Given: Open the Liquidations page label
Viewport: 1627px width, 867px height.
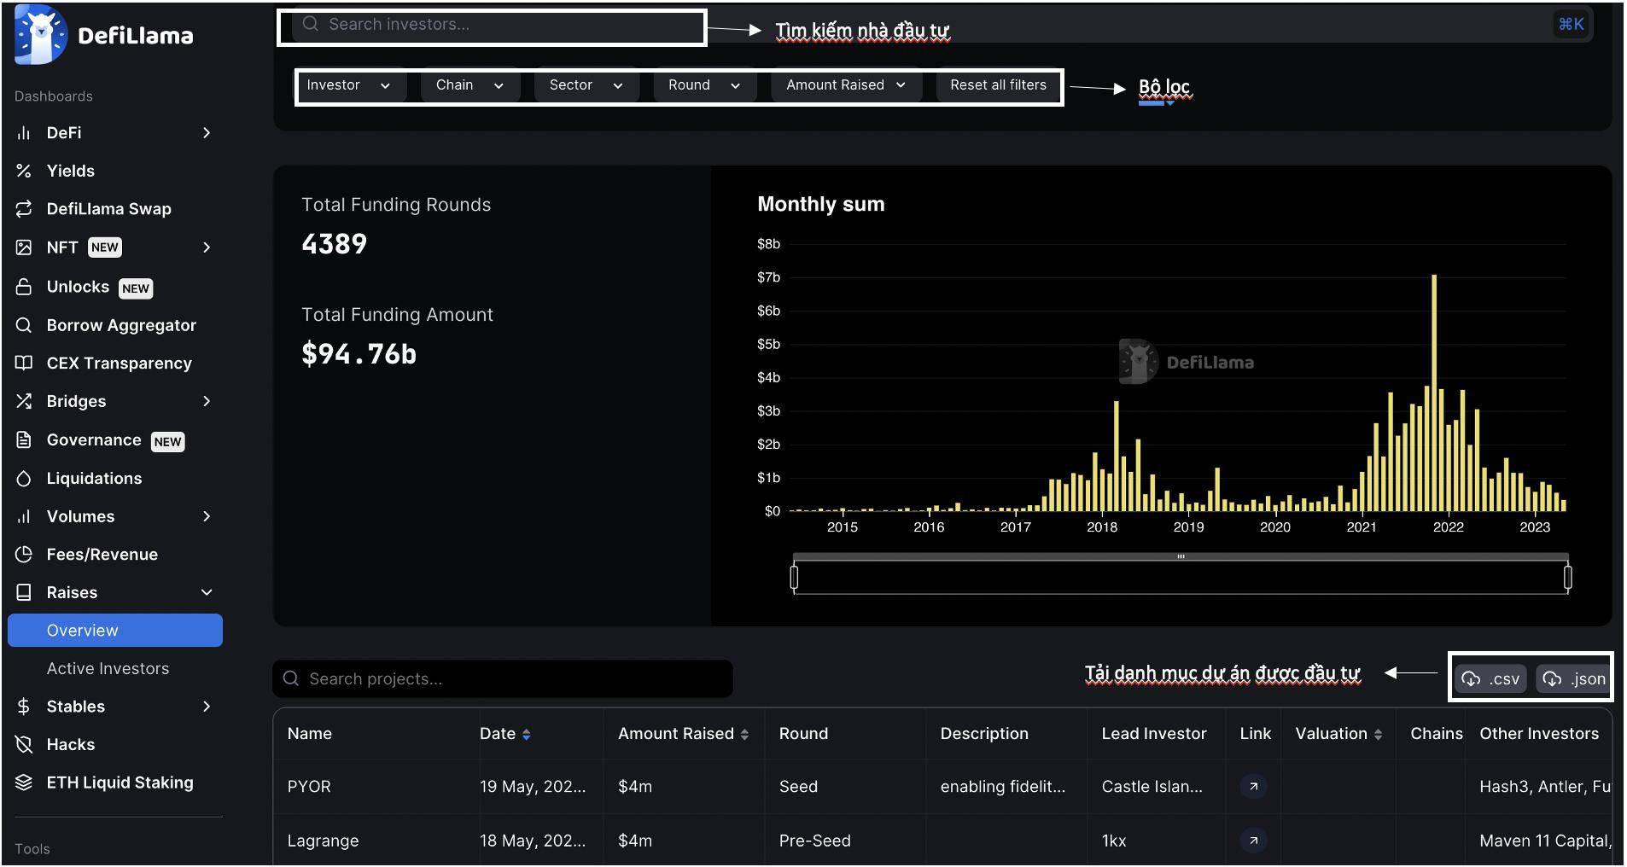Looking at the screenshot, I should (x=94, y=479).
